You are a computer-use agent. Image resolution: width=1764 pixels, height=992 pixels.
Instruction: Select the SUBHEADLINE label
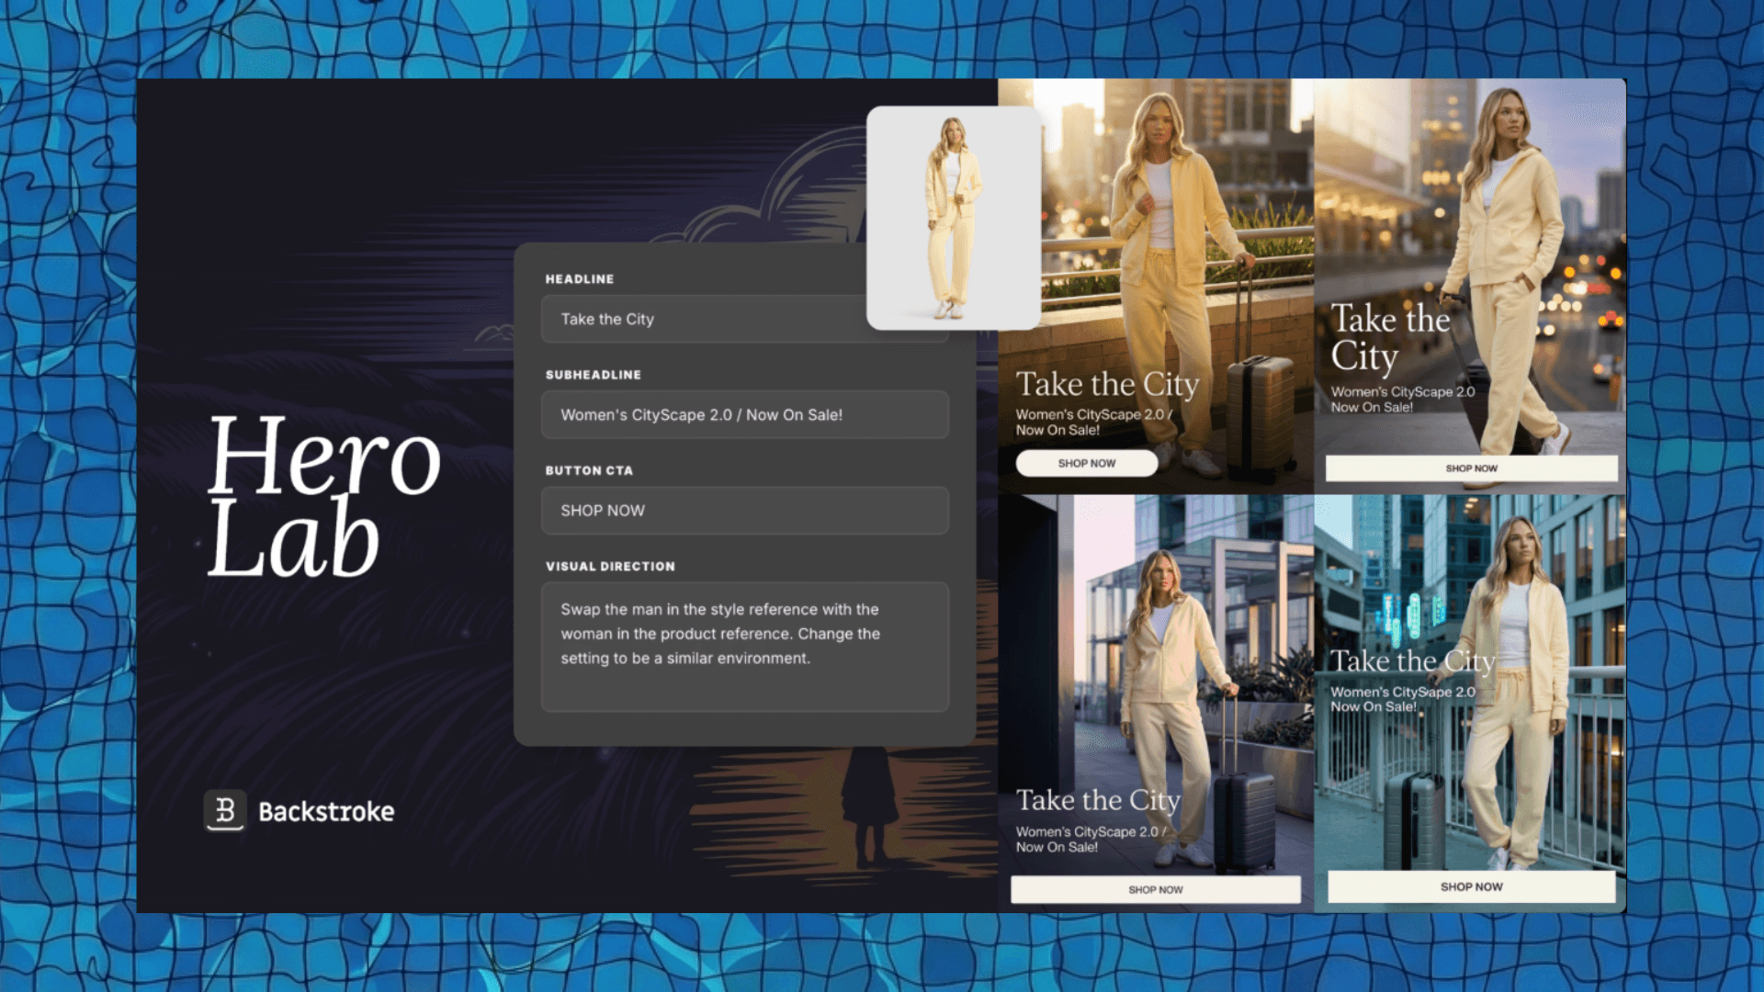pos(594,375)
